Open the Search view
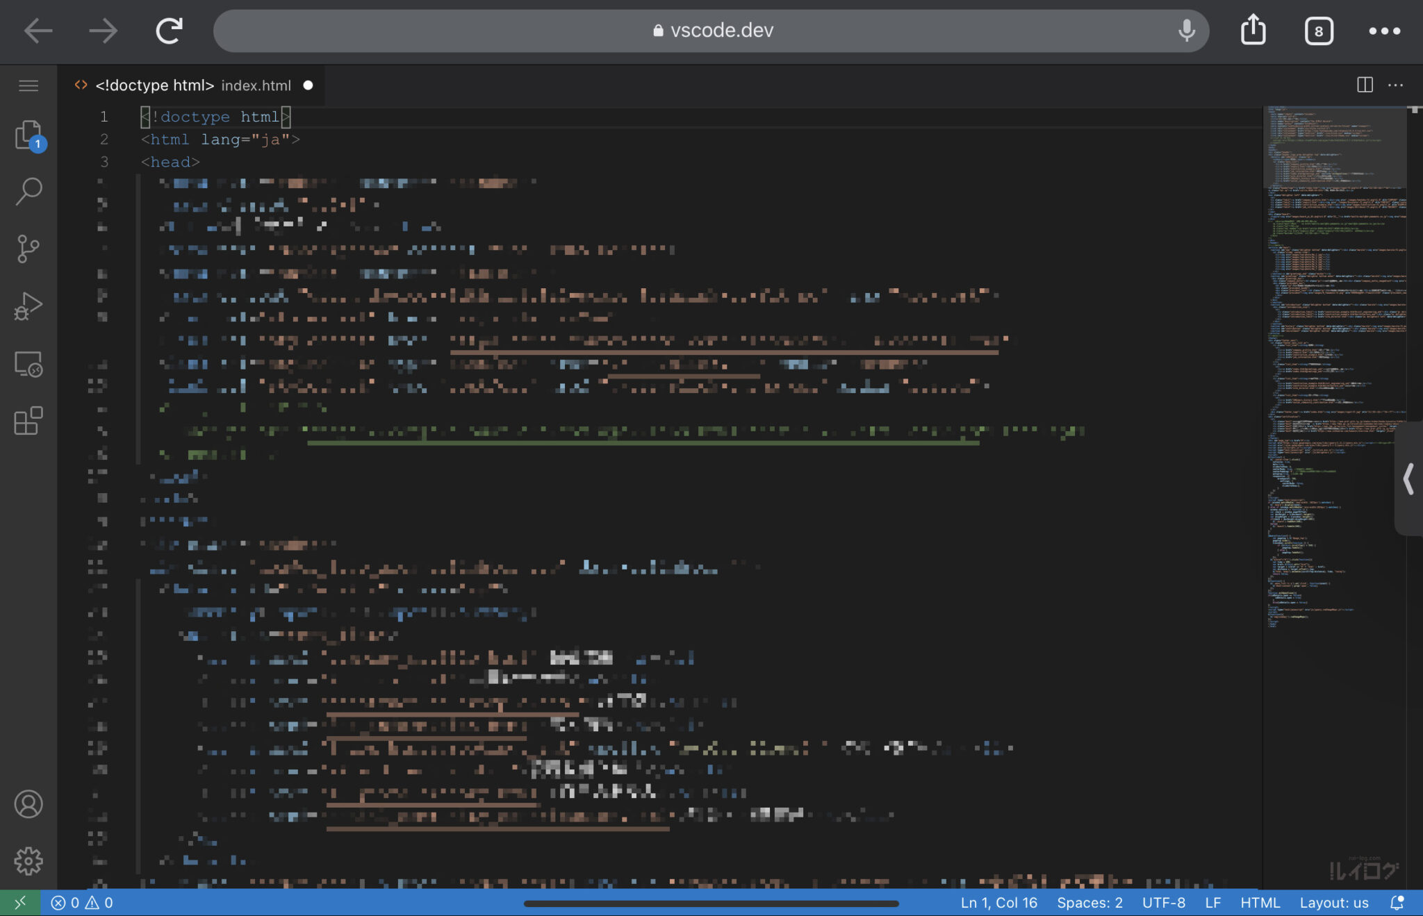1423x916 pixels. (x=28, y=191)
